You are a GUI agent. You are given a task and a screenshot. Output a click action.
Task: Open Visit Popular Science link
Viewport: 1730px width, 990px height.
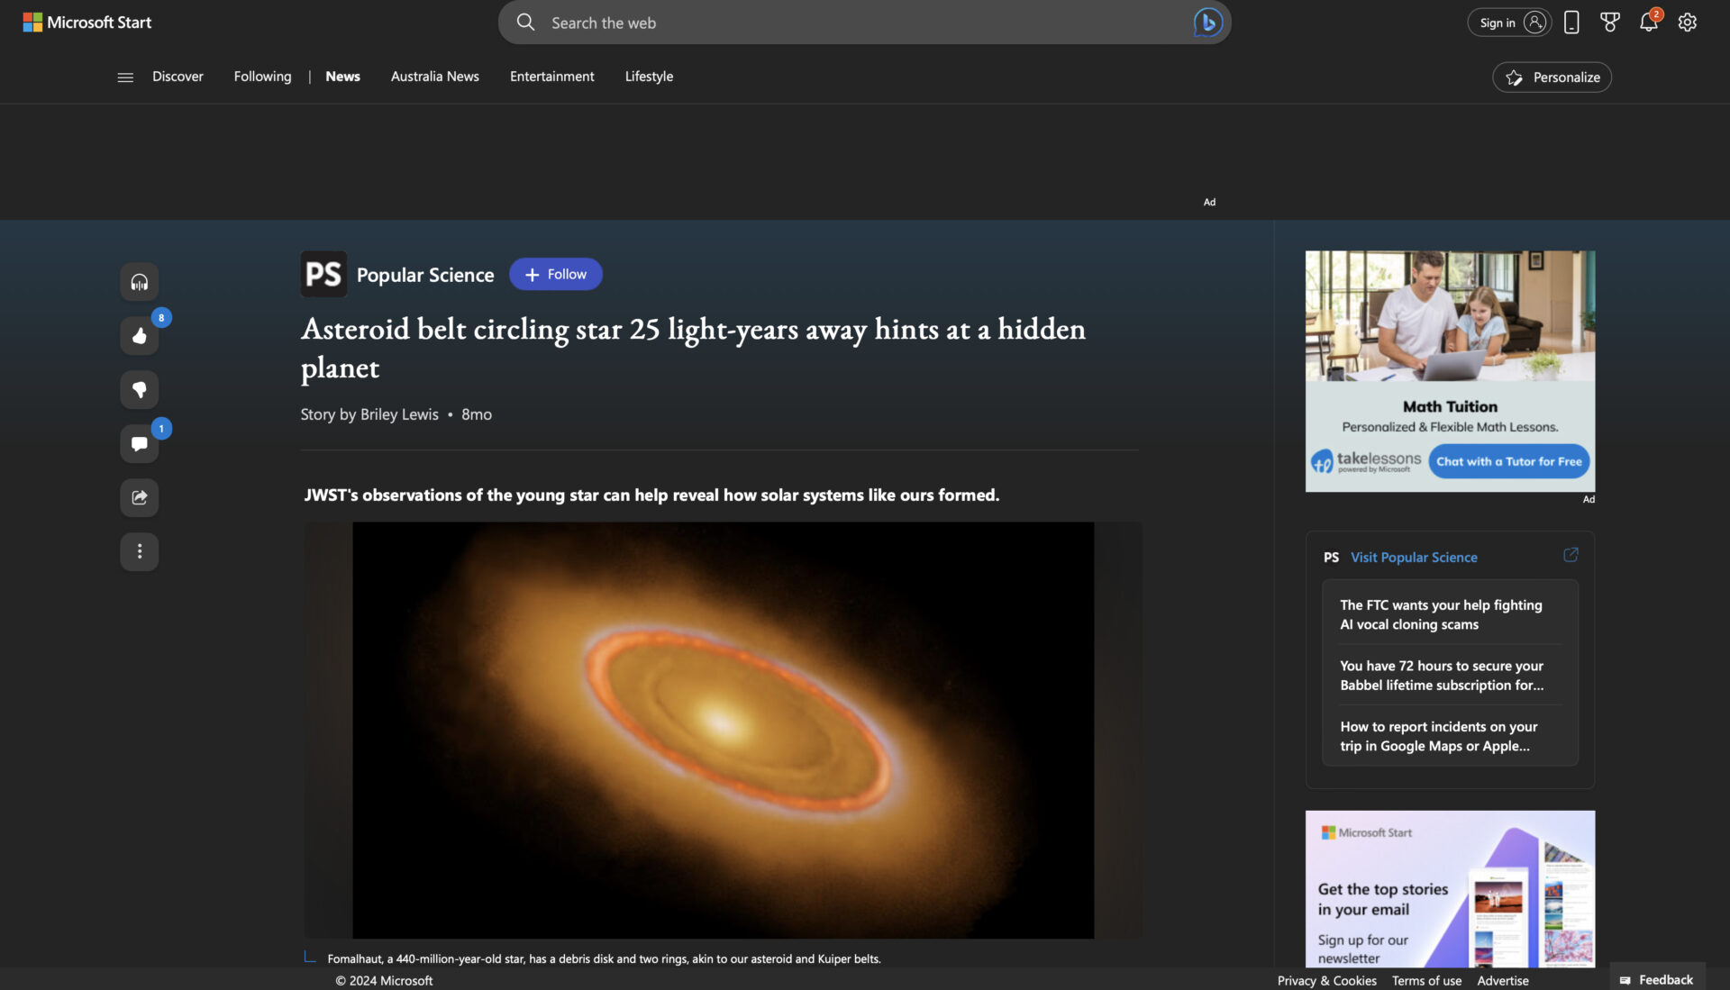pos(1414,558)
